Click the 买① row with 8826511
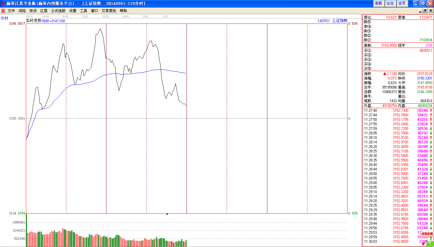Screen dimensions: 434x247 (398, 51)
